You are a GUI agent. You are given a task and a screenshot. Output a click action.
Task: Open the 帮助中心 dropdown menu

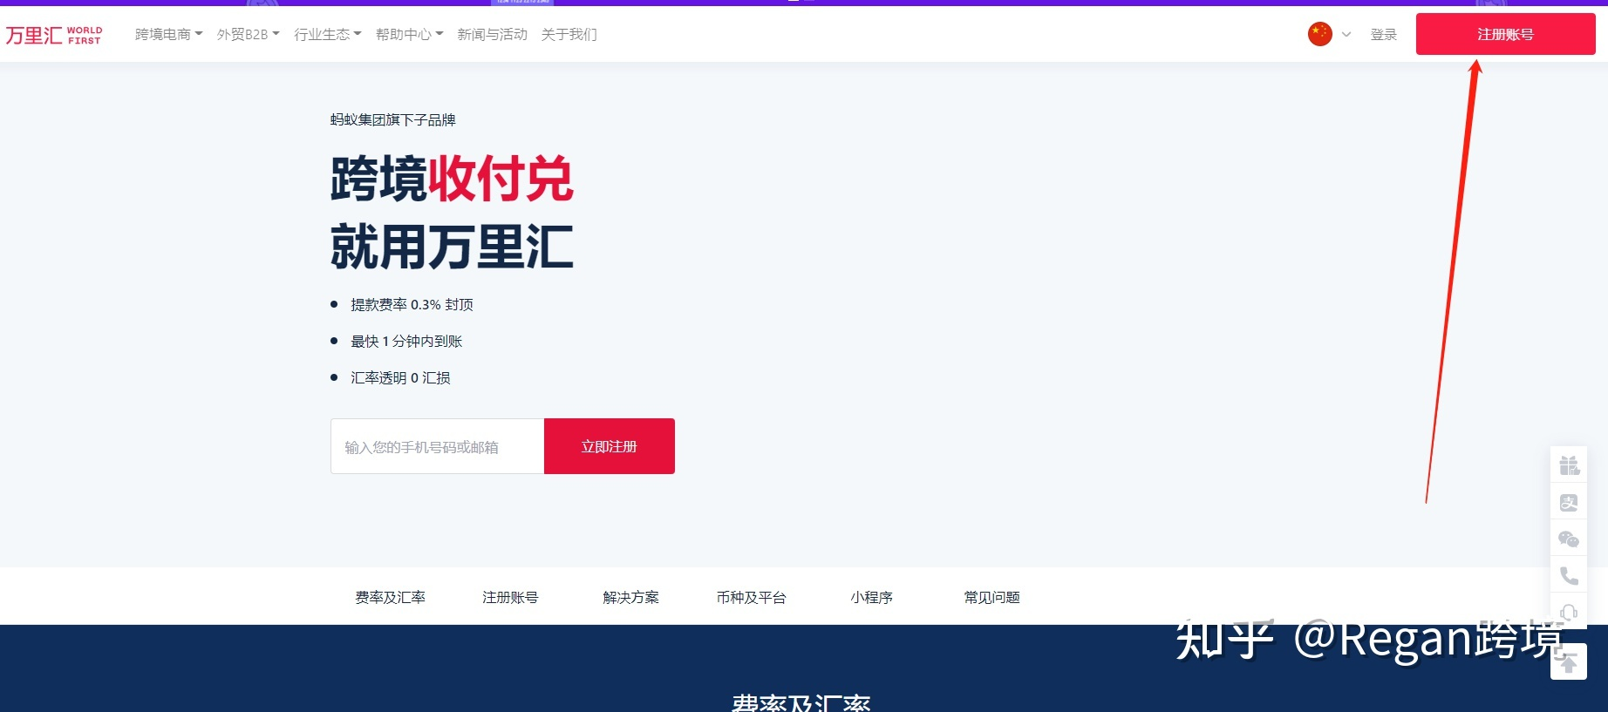[409, 34]
